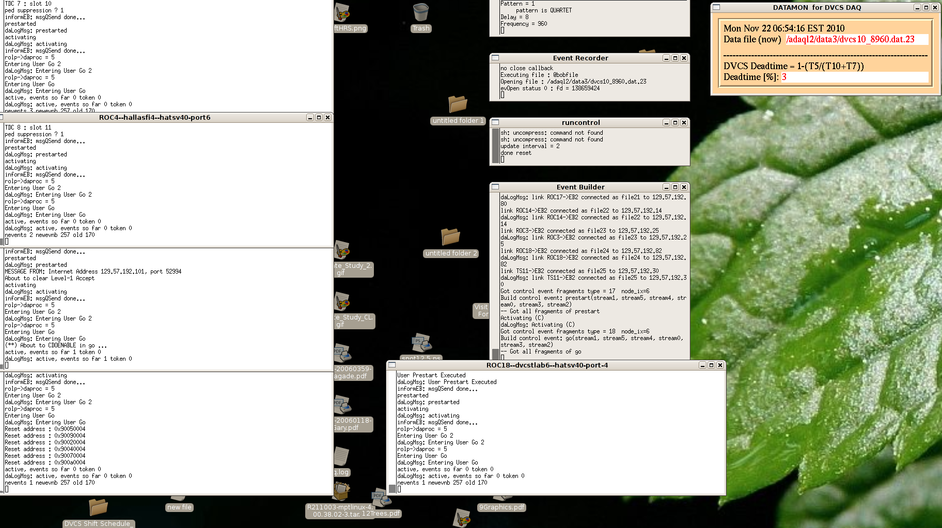Maximize the ROC4 hallasfi4 window
This screenshot has height=528, width=942.
[319, 118]
